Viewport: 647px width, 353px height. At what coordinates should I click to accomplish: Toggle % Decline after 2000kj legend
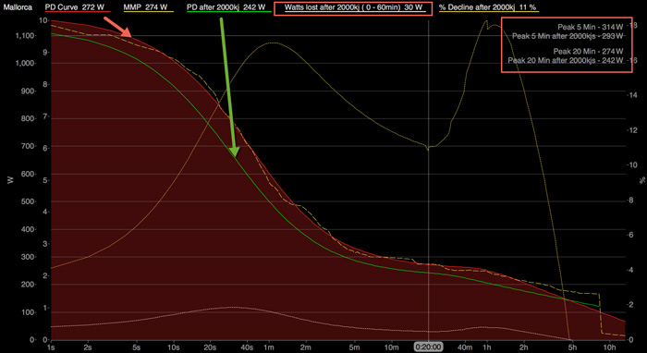coord(489,7)
